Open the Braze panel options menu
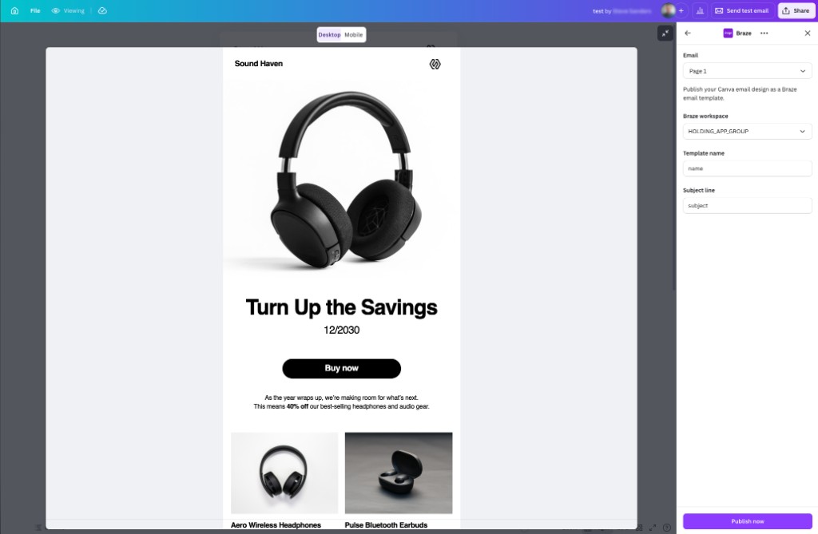 click(764, 33)
